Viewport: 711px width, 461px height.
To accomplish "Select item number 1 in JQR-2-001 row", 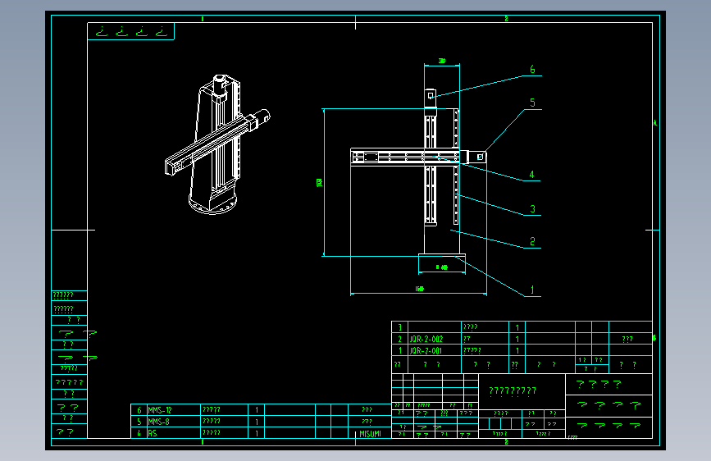I will tap(400, 351).
